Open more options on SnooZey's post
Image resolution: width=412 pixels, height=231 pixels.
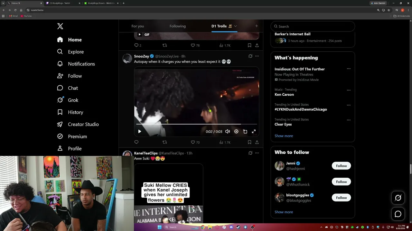point(257,56)
